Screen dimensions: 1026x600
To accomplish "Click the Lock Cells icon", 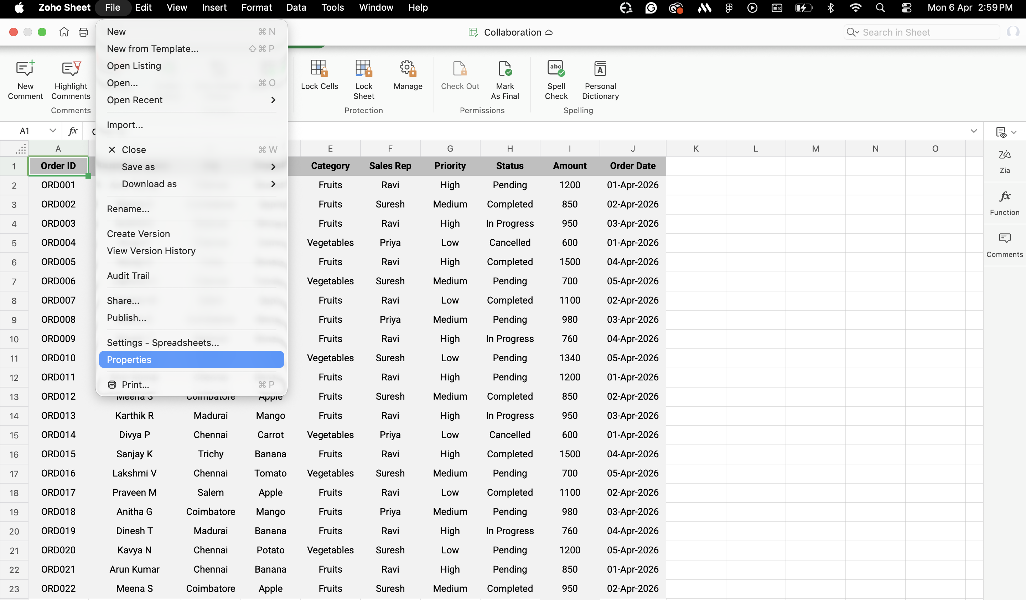I will [319, 69].
